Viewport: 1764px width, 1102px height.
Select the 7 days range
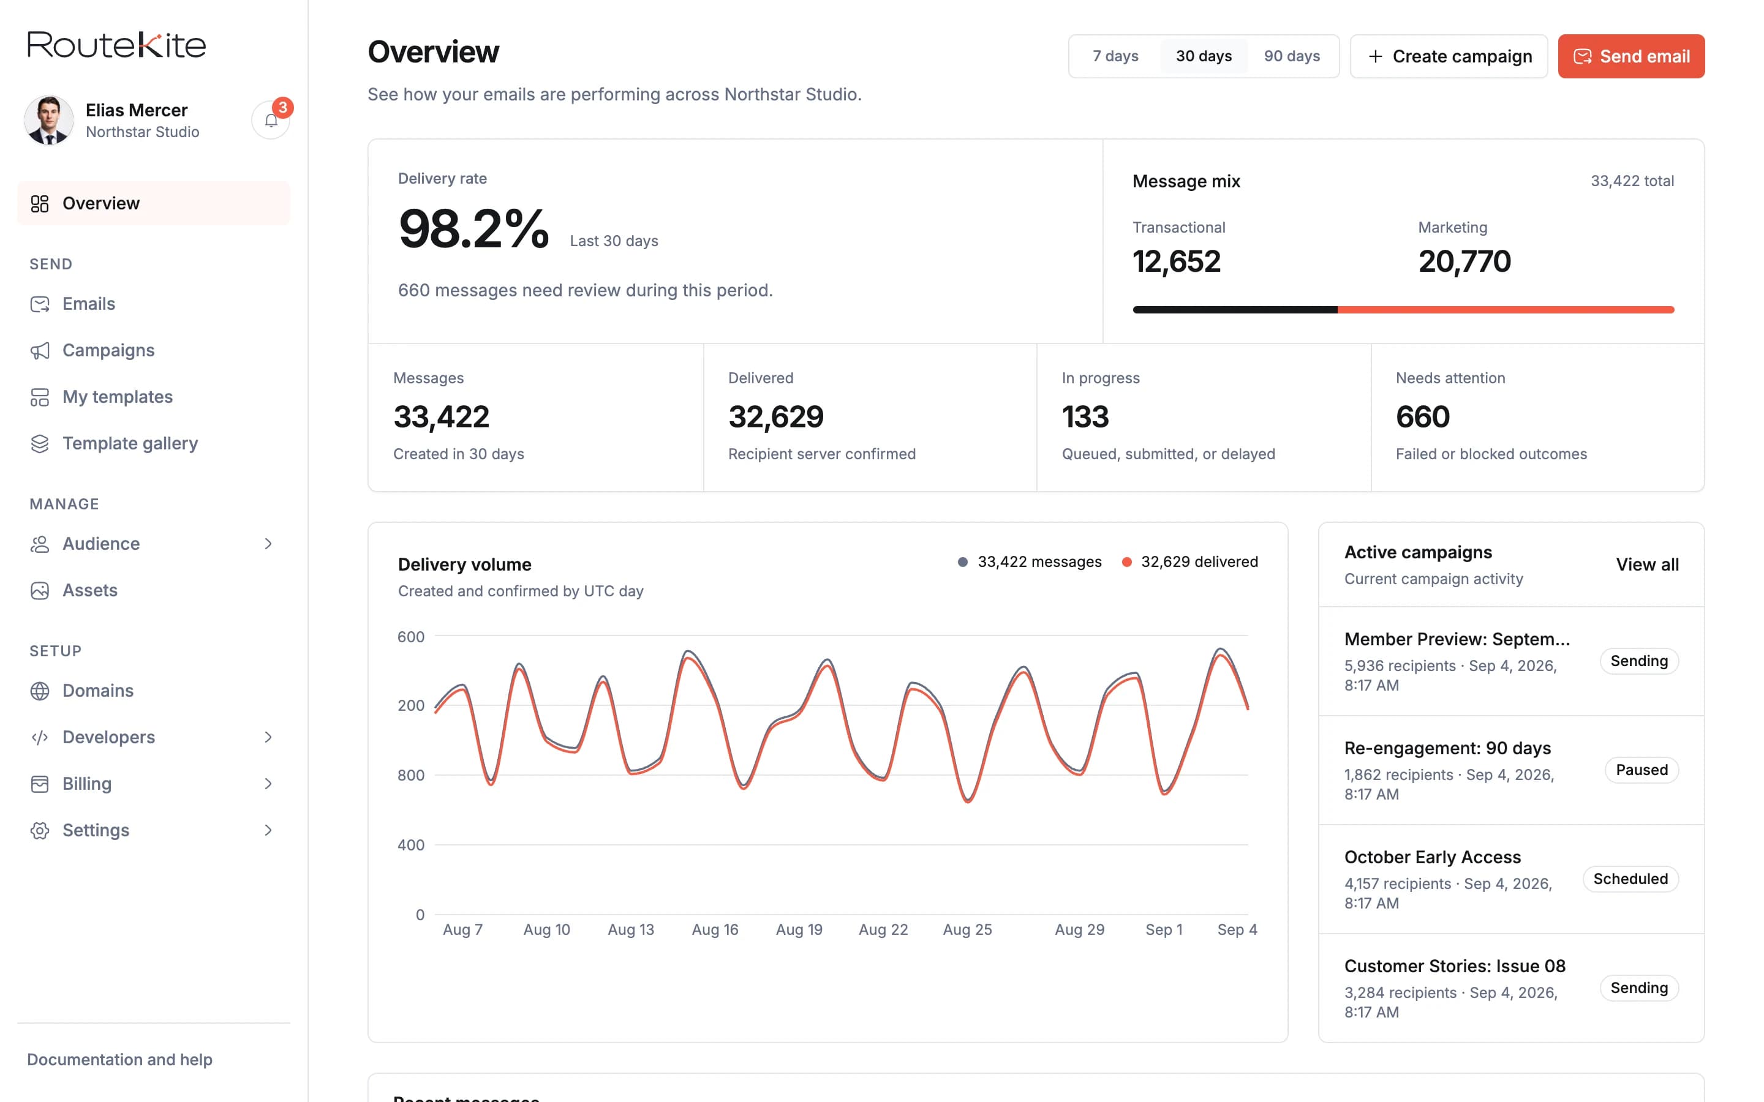[x=1115, y=56]
